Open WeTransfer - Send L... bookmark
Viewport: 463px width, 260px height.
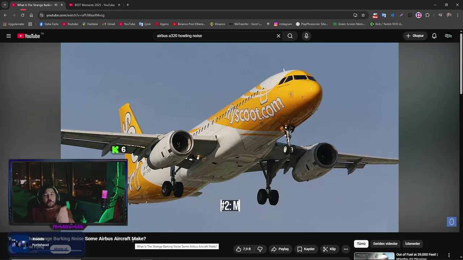(x=245, y=24)
